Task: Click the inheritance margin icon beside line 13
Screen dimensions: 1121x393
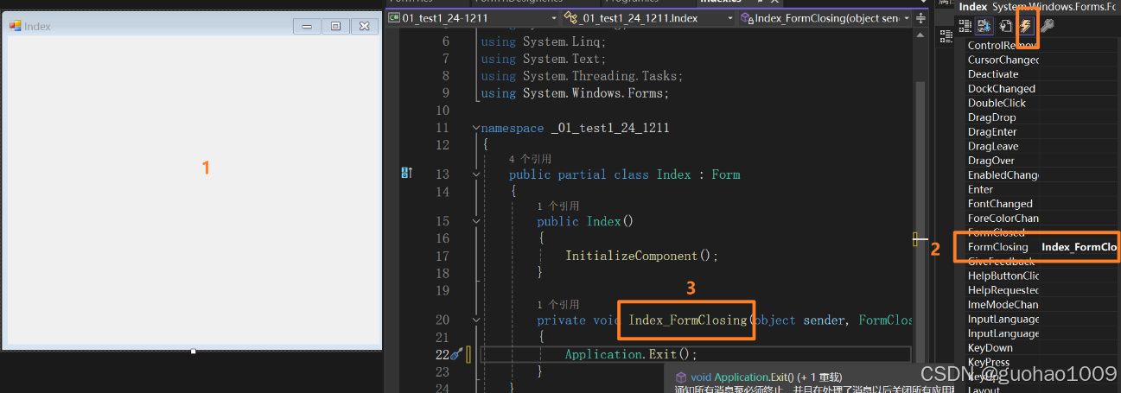Action: 406,174
